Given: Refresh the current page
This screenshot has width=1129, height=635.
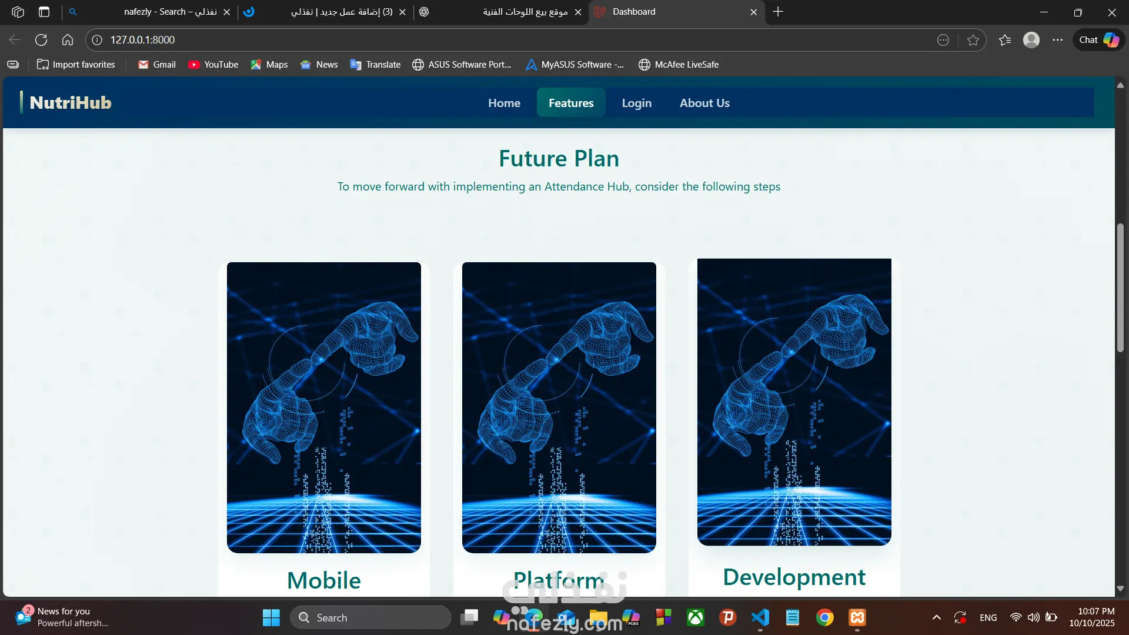Looking at the screenshot, I should 41,40.
